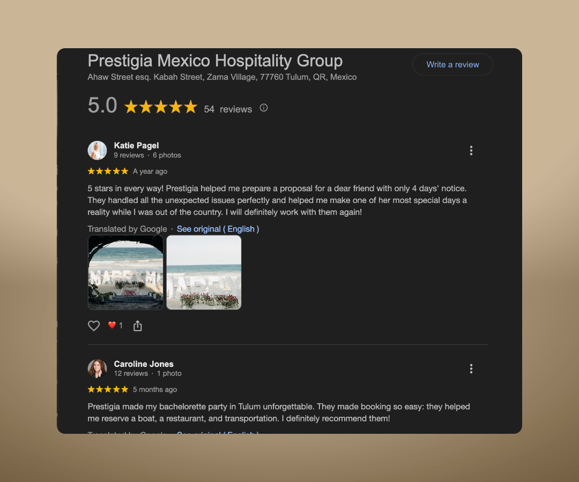Click the Write a review button
This screenshot has height=482, width=579.
tap(452, 65)
